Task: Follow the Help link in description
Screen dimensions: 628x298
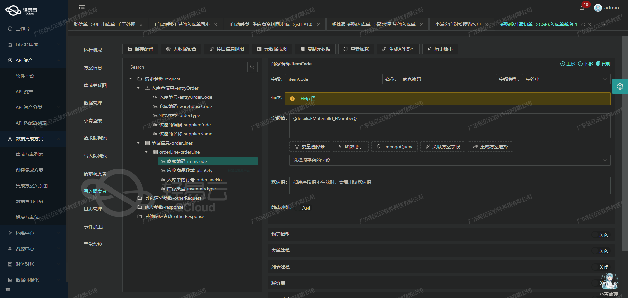Action: (x=308, y=99)
